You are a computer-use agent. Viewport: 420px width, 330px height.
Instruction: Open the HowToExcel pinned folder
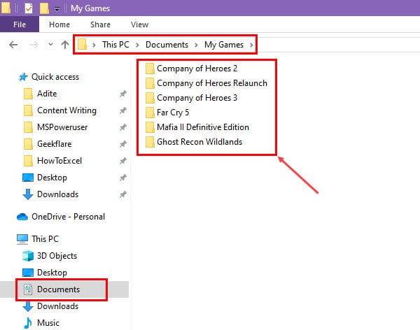pos(59,161)
